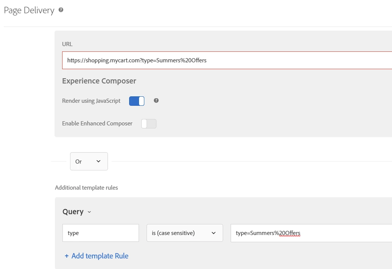This screenshot has width=392, height=269.
Task: Click the Page Delivery heading
Action: click(x=29, y=10)
